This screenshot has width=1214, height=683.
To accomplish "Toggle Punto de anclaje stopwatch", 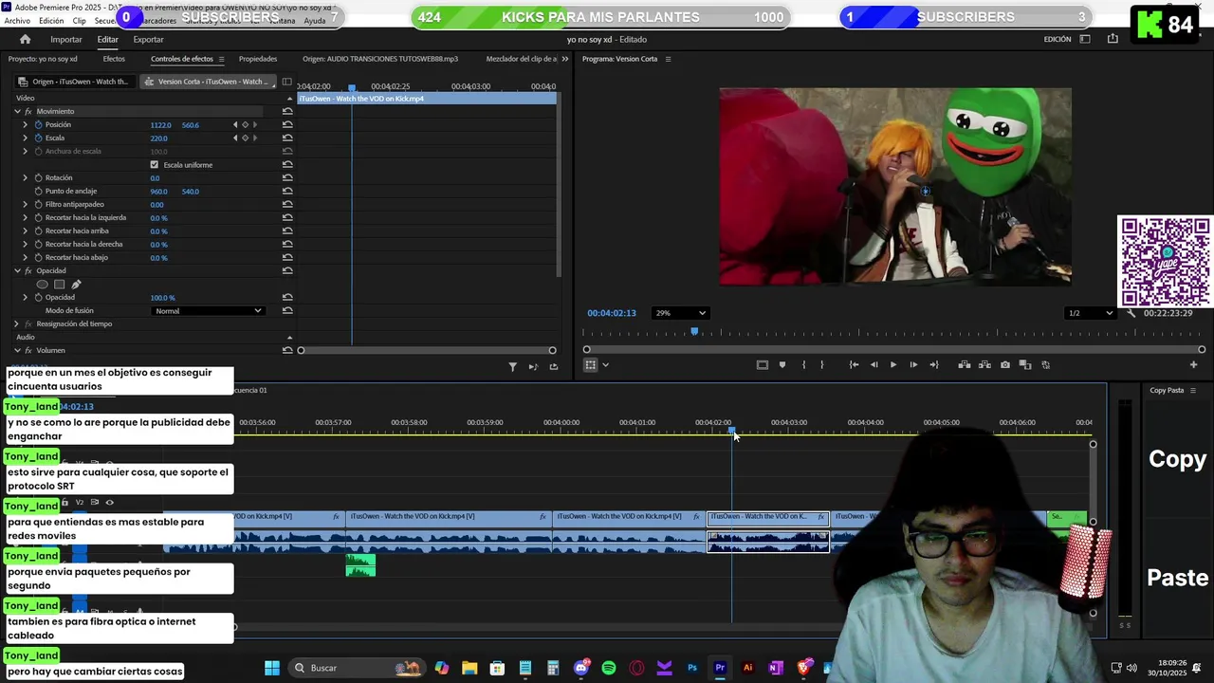I will click(x=38, y=192).
